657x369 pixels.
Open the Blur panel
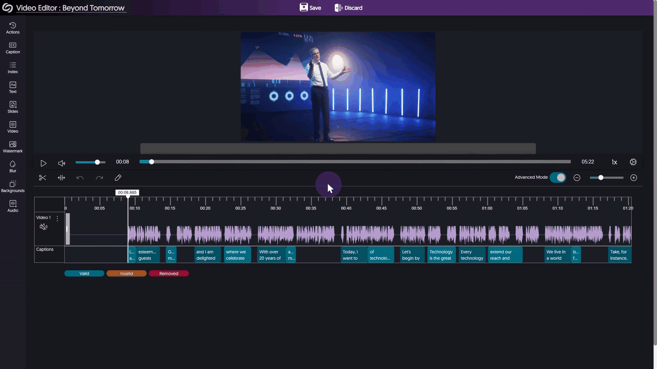coord(12,166)
